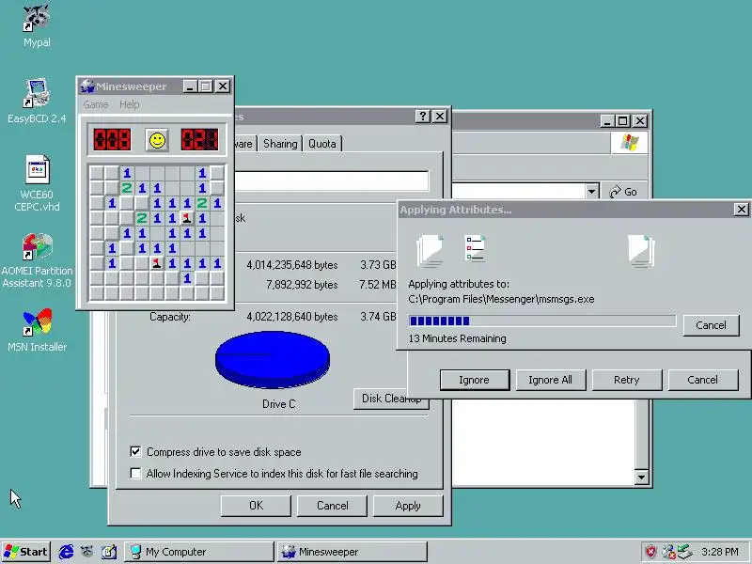Viewport: 752px width, 564px height.
Task: Launch Mypal raccoon icon in quick launch
Action: pyautogui.click(x=86, y=552)
